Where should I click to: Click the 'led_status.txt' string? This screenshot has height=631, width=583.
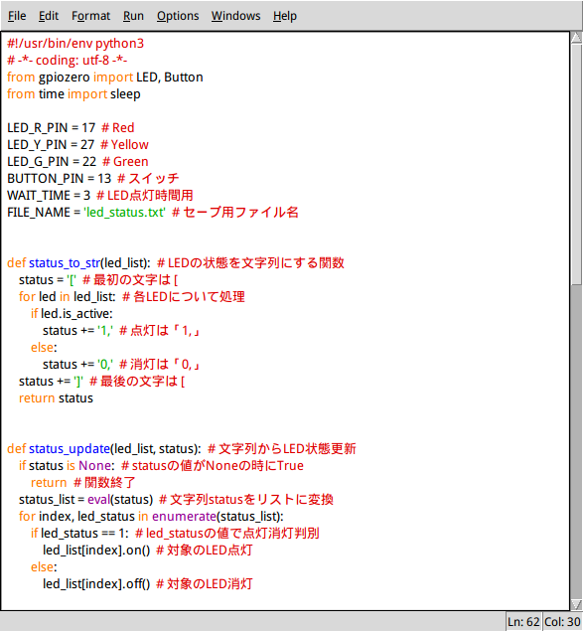(125, 212)
